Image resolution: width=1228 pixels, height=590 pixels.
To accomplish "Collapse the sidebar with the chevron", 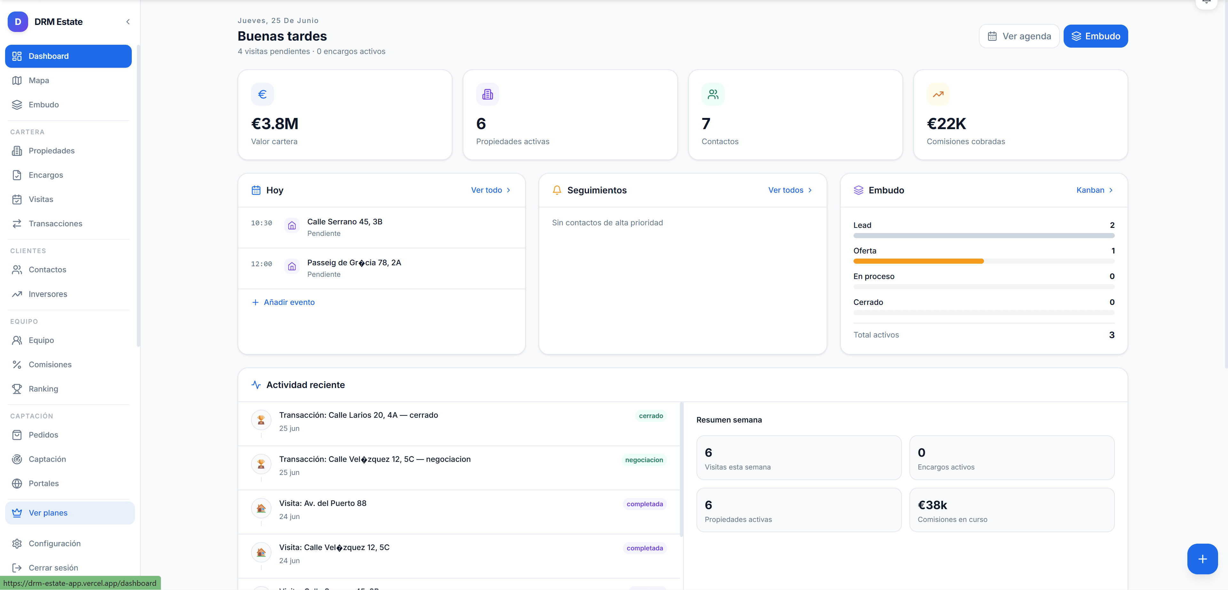I will point(128,22).
